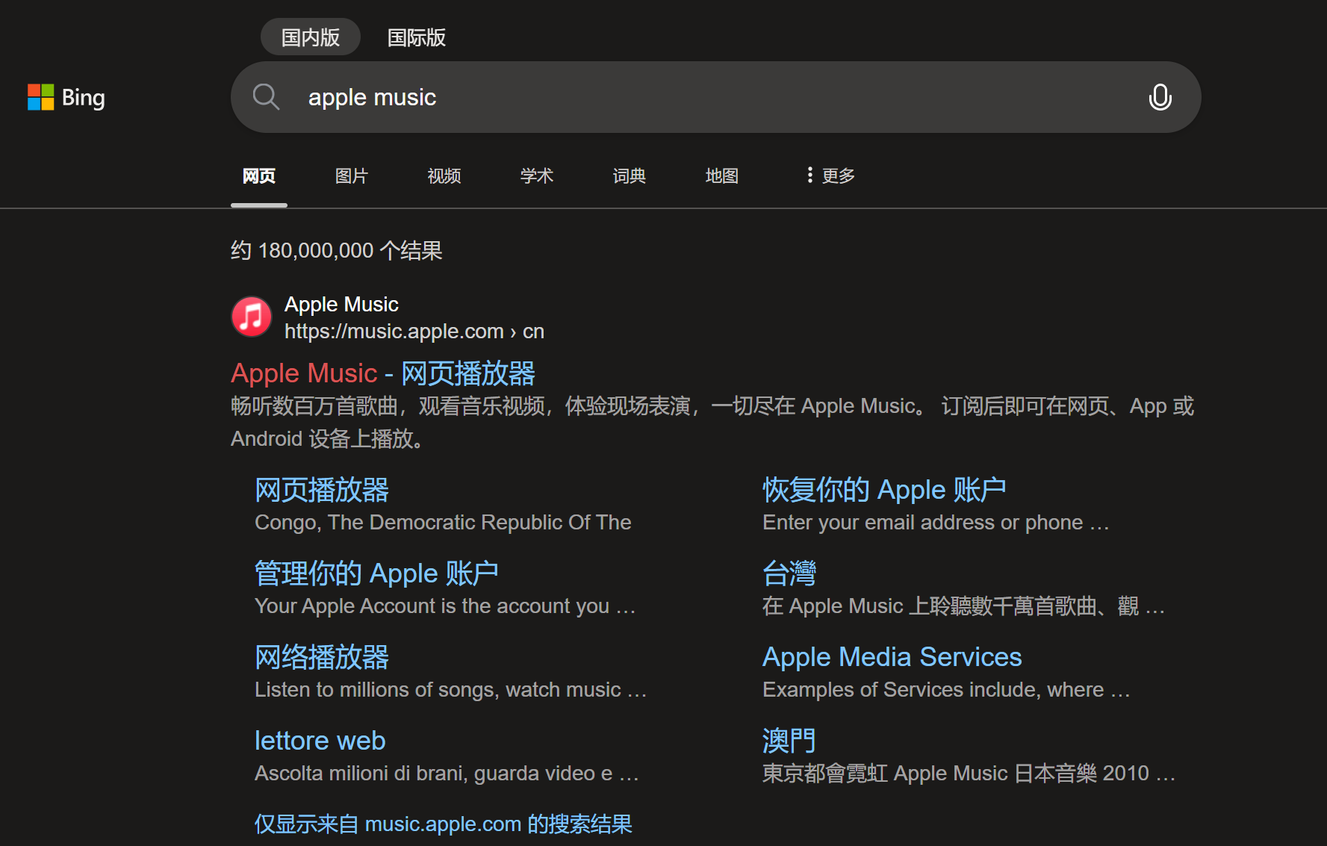Screen dimensions: 1327x846
Task: Open the Apple Music - 网页播放器 result title
Action: click(383, 373)
